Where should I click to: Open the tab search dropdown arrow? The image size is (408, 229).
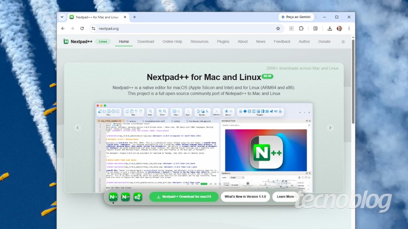pos(62,17)
